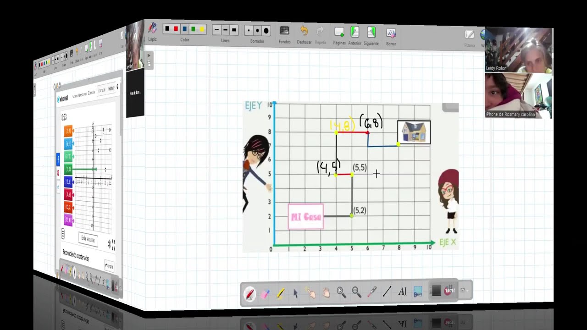Select the straight line tool

pyautogui.click(x=387, y=291)
